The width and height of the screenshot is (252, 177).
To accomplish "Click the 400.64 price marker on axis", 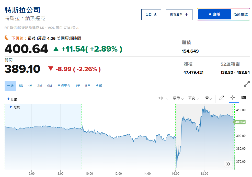I will pyautogui.click(x=240, y=122).
